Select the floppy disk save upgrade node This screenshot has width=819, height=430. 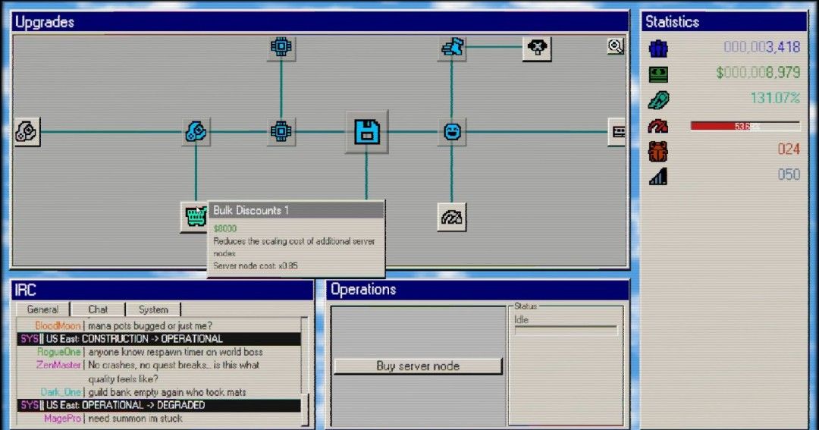point(367,132)
